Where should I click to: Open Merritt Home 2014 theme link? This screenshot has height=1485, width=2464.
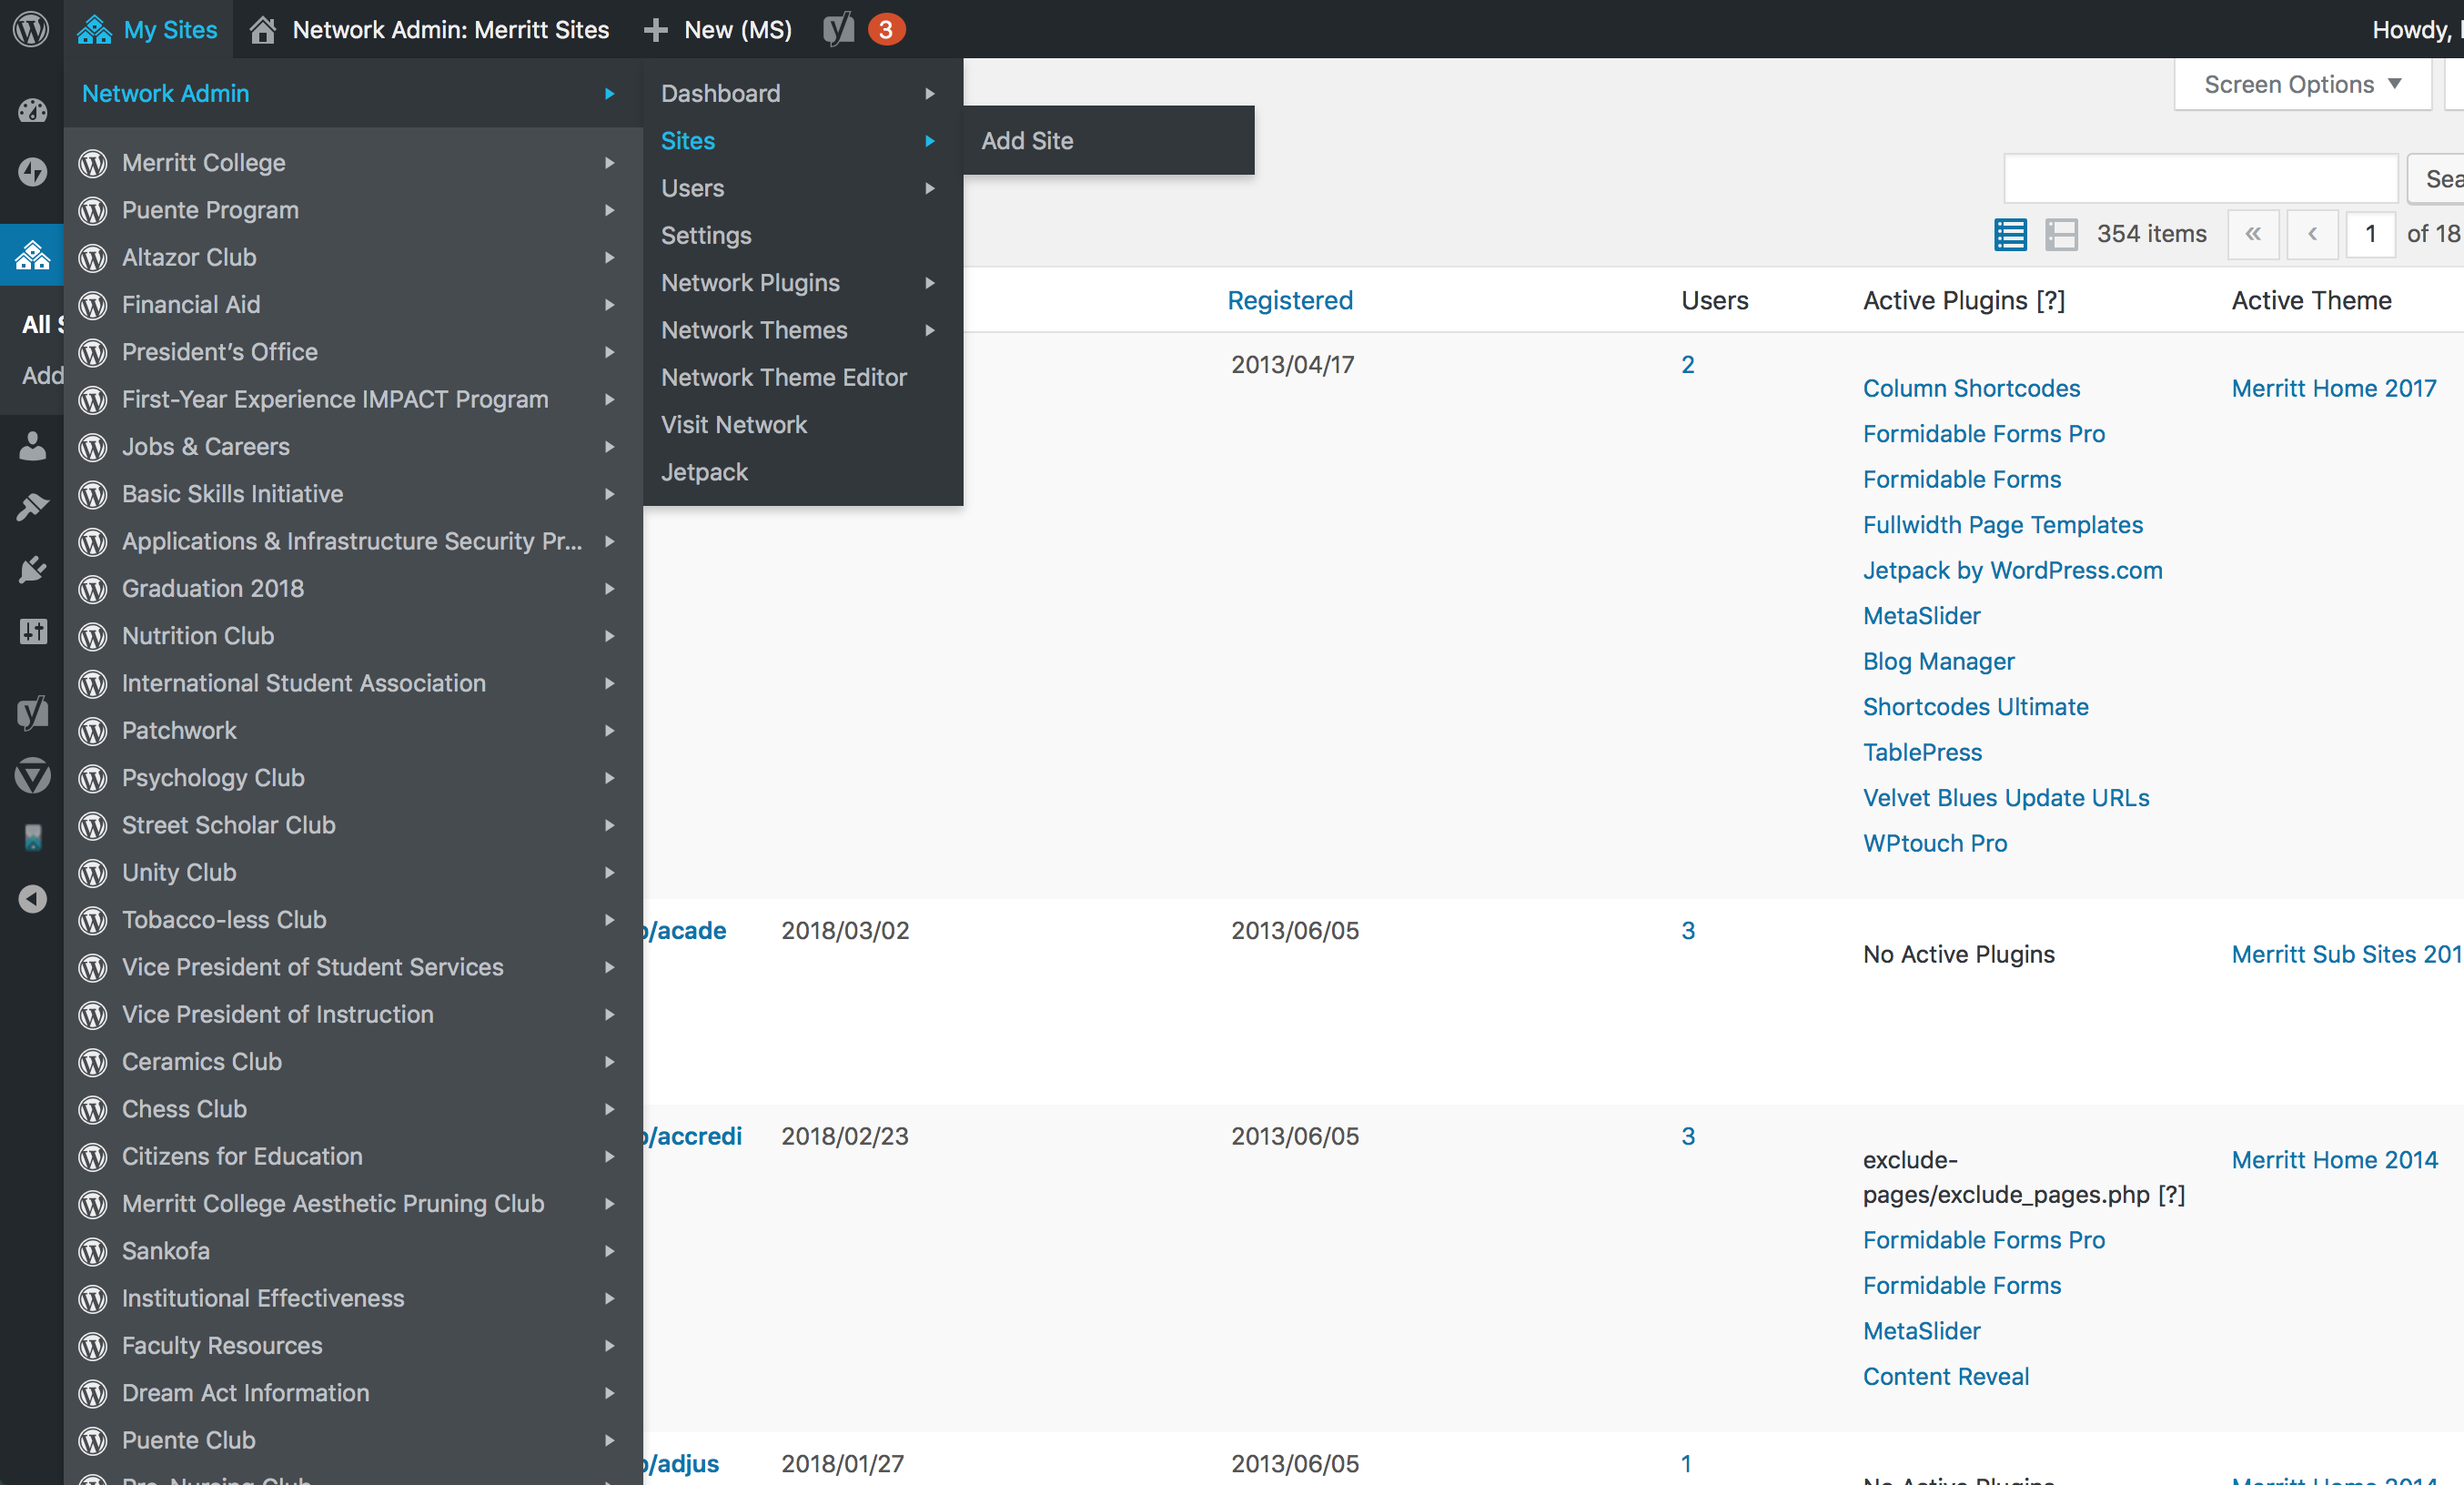coord(2334,1160)
